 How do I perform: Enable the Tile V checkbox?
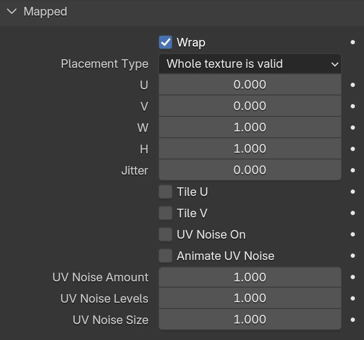tap(165, 213)
